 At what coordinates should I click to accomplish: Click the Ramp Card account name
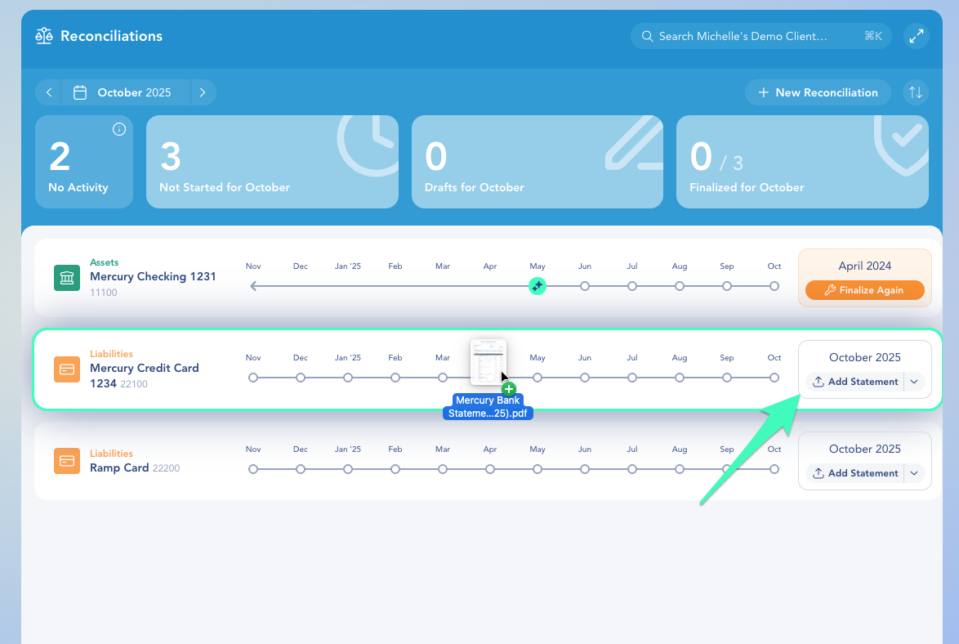tap(119, 467)
